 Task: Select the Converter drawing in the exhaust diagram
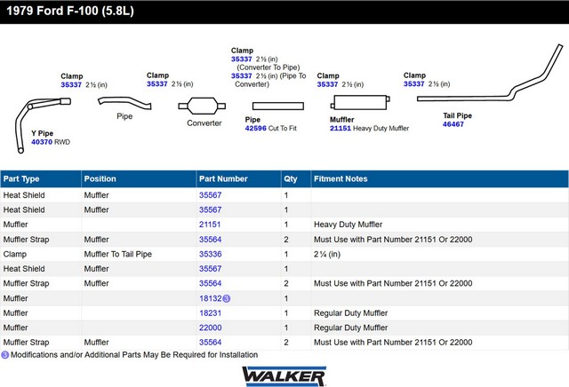[x=202, y=106]
